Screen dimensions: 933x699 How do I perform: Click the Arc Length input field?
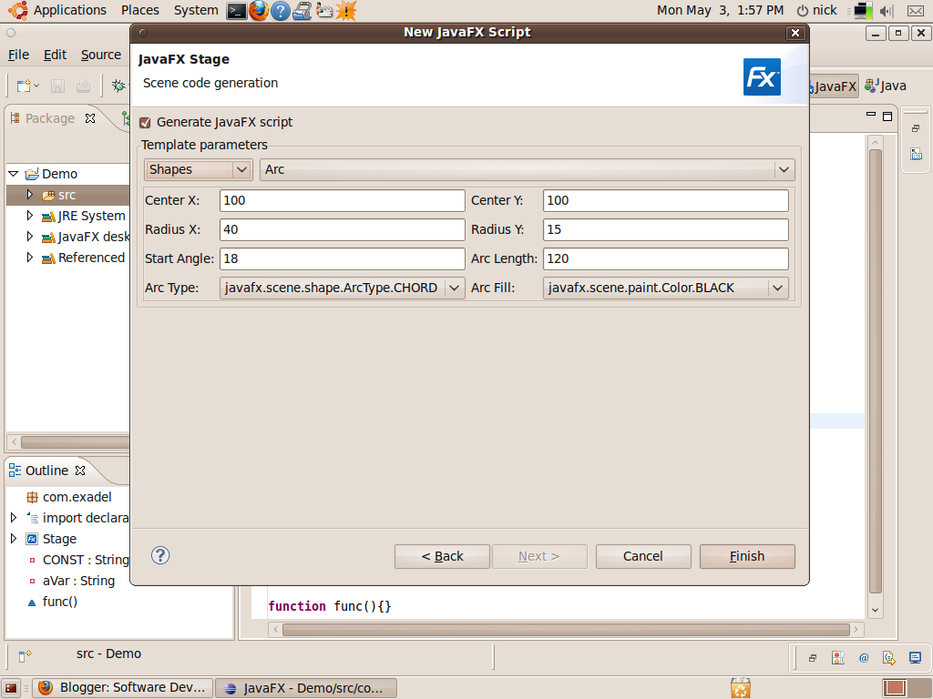(x=666, y=258)
